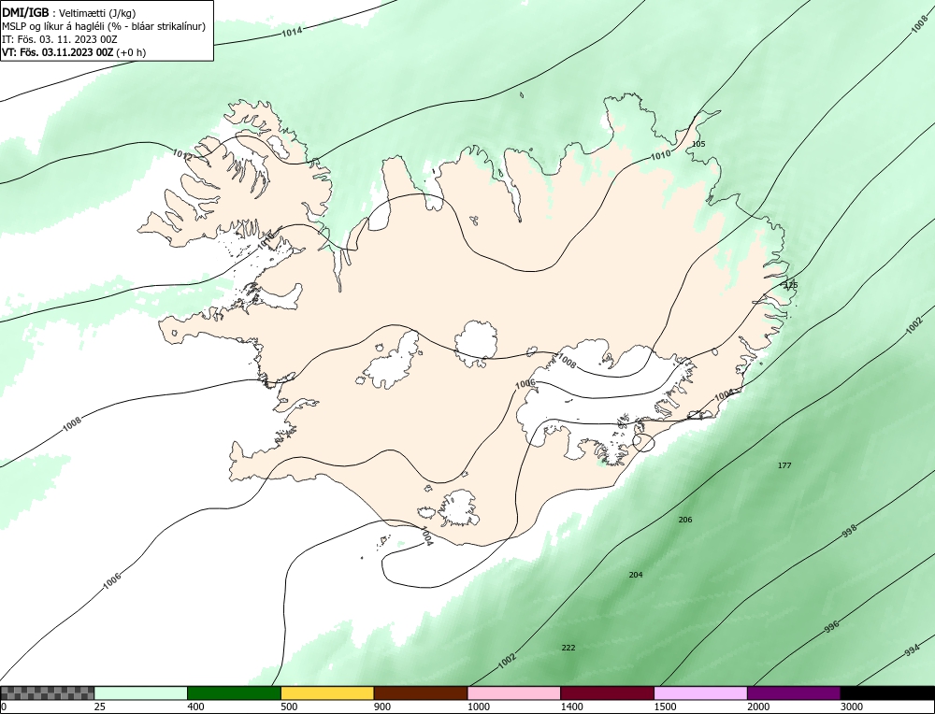
Task: Click the 1004 isobar label near south coast
Action: pos(425,535)
